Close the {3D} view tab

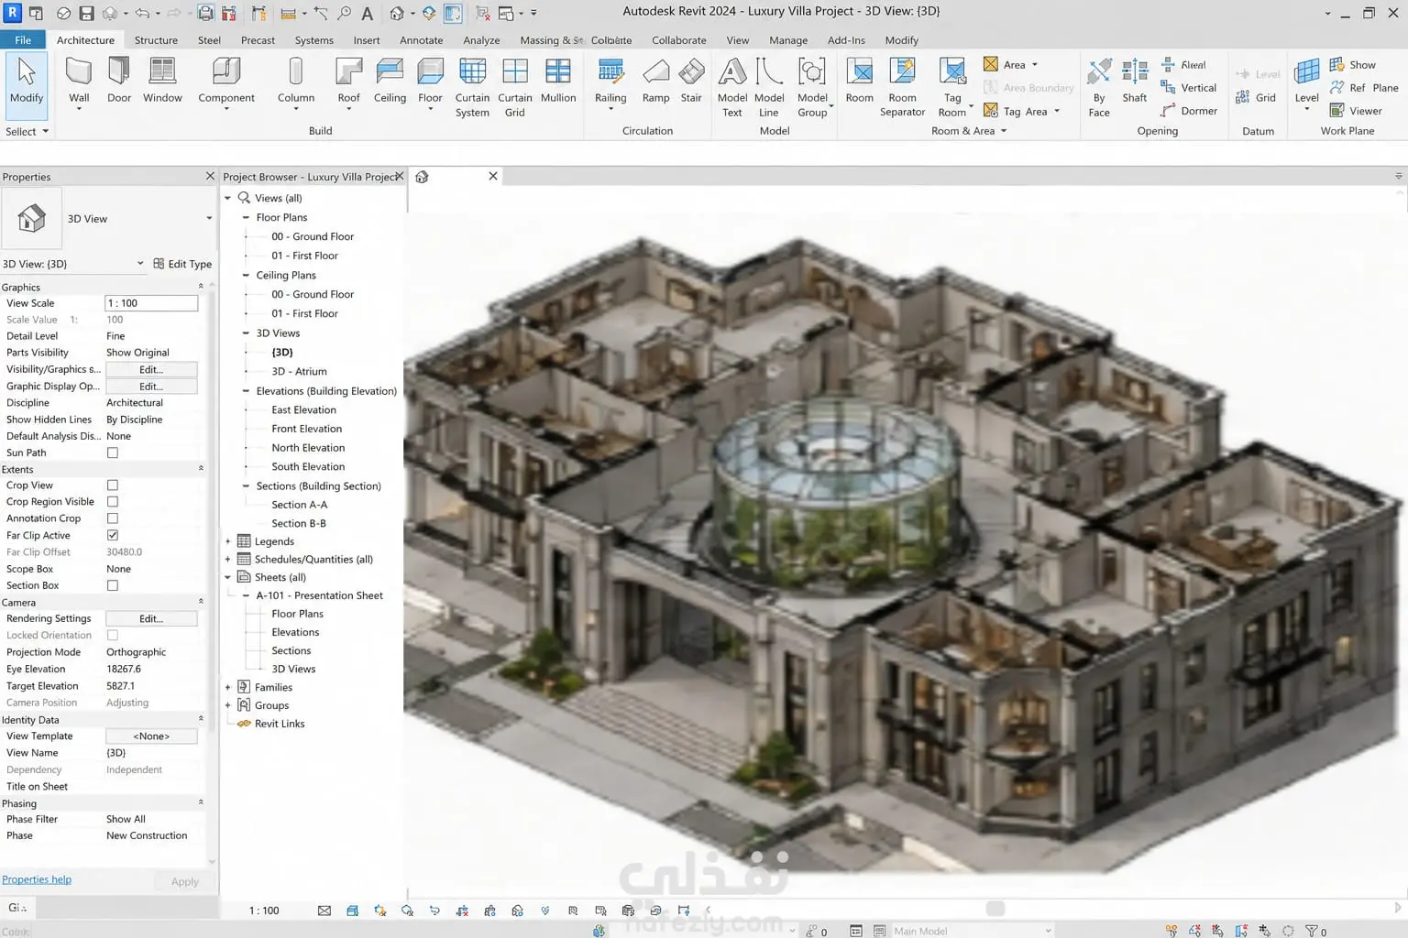(x=493, y=176)
